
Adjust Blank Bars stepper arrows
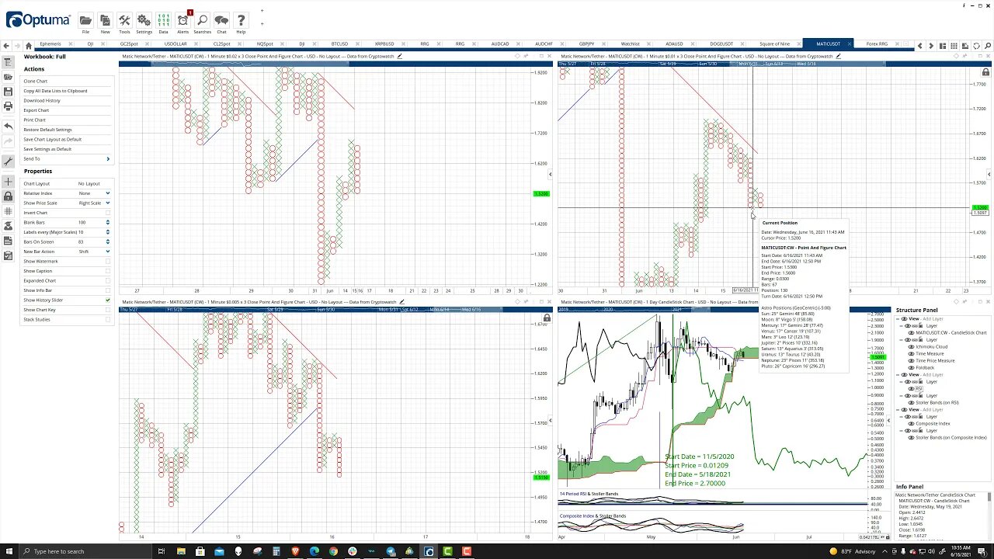(x=107, y=222)
